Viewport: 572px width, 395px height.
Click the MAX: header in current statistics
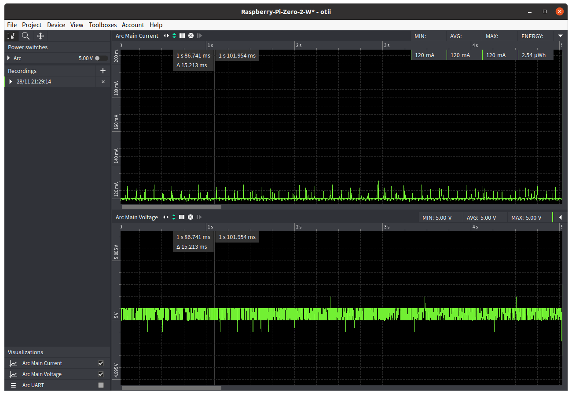coord(492,36)
